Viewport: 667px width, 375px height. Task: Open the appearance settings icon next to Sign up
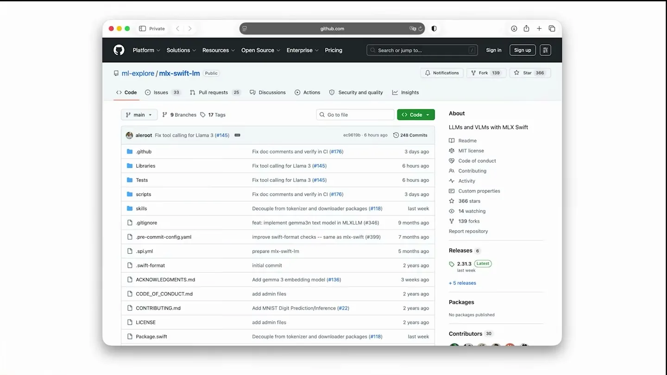[545, 50]
